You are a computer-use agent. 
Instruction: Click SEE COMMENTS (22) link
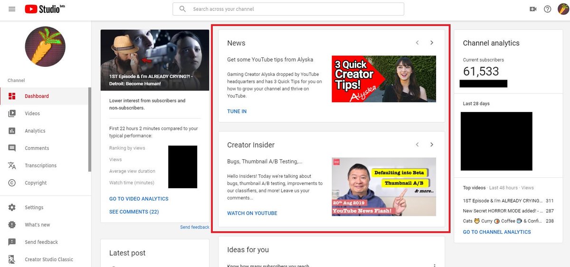(134, 212)
